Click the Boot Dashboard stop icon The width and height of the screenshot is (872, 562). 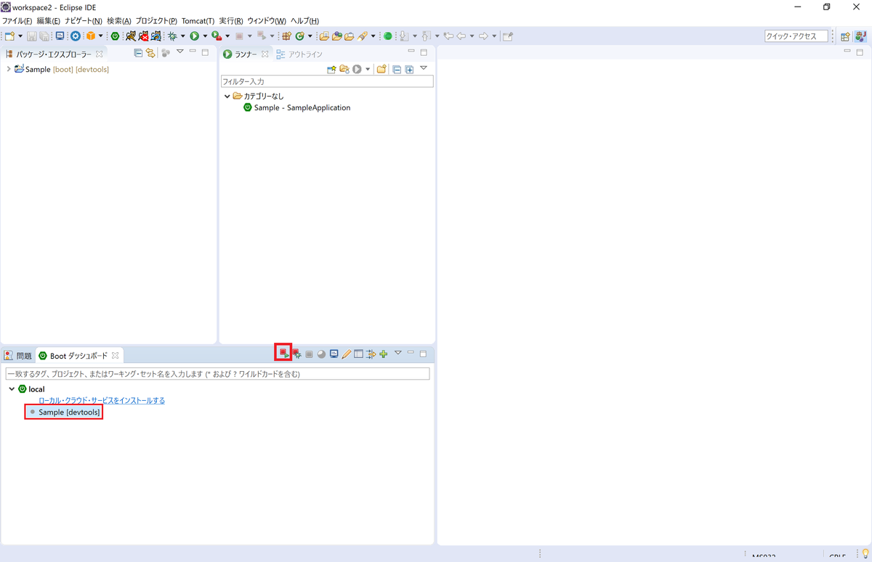309,354
